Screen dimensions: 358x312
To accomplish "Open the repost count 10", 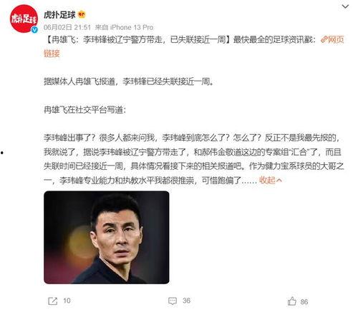I will pyautogui.click(x=67, y=301).
